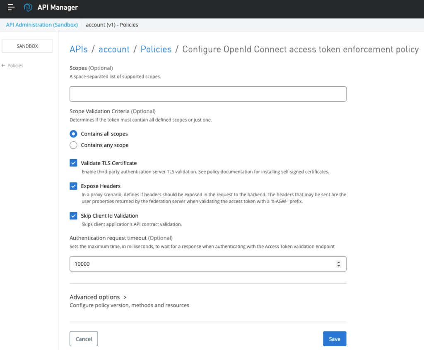
Task: Click the Authentication request timeout field
Action: 203,264
